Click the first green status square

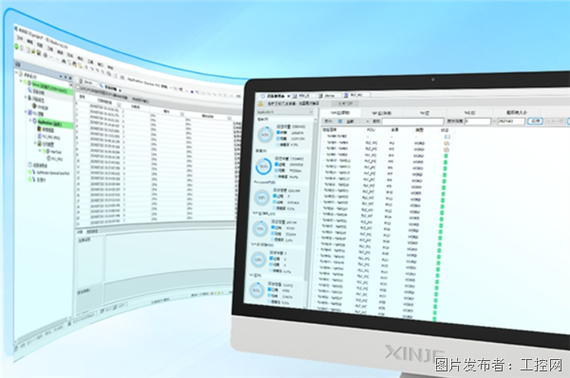tap(446, 156)
